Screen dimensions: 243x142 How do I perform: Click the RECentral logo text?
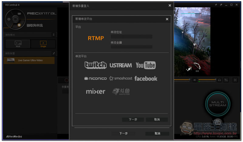[42, 13]
